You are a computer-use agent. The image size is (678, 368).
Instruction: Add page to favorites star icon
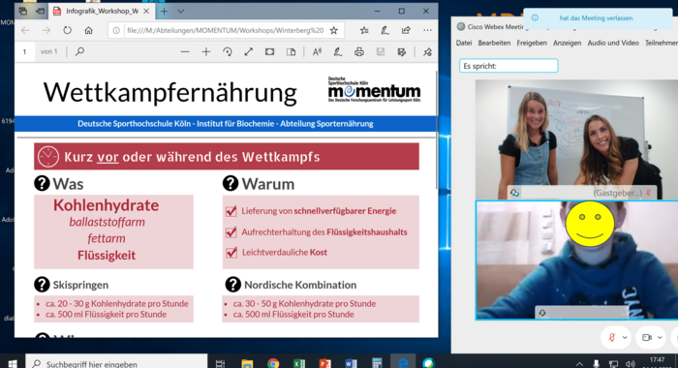pyautogui.click(x=334, y=30)
